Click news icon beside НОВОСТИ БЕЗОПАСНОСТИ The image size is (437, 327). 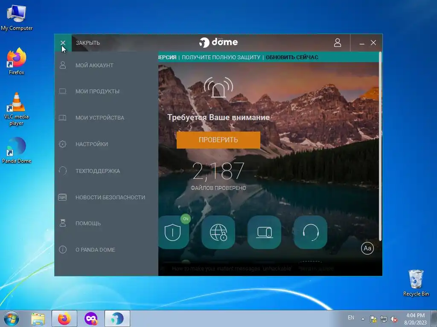point(62,197)
